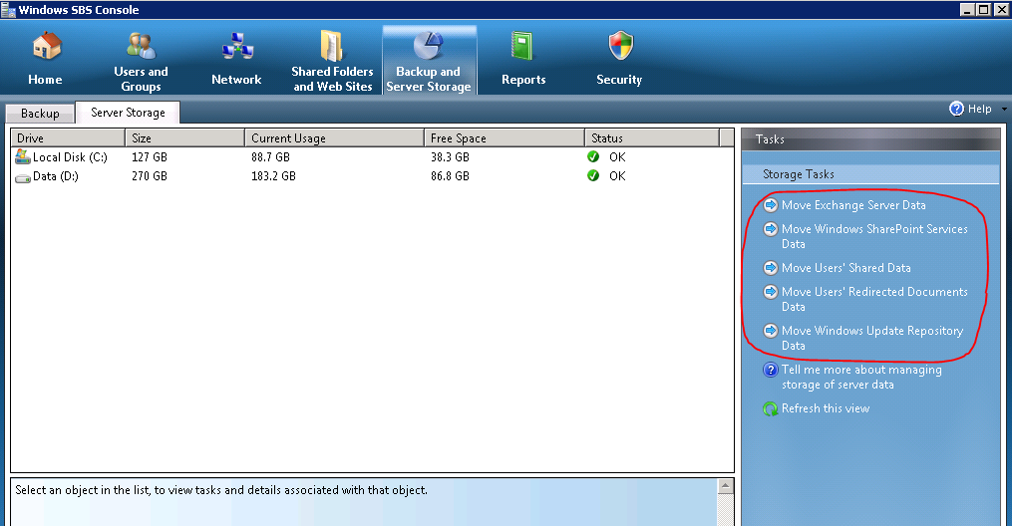Screen dimensions: 1012x526
Task: Click the Help question mark icon
Action: coord(956,109)
